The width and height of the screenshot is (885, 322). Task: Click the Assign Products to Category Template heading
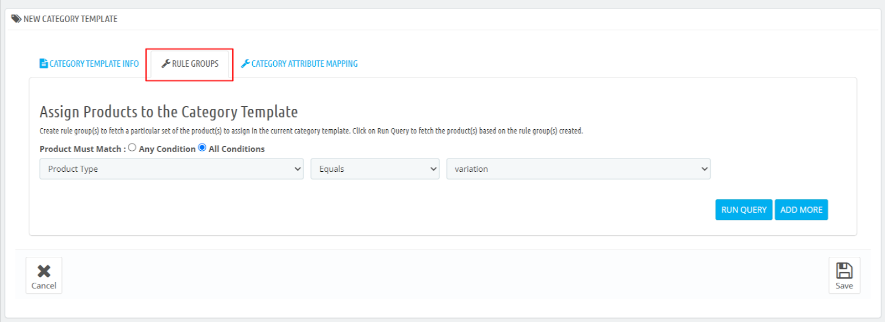click(x=169, y=112)
